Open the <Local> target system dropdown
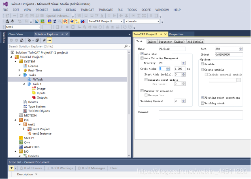Screen dimensions: 251x179 (158, 22)
